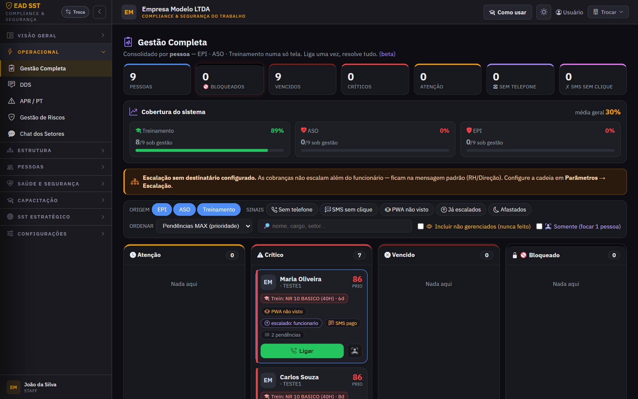Enable Somente (focar 1 pessoa) checkbox
The width and height of the screenshot is (638, 399).
[x=539, y=226]
